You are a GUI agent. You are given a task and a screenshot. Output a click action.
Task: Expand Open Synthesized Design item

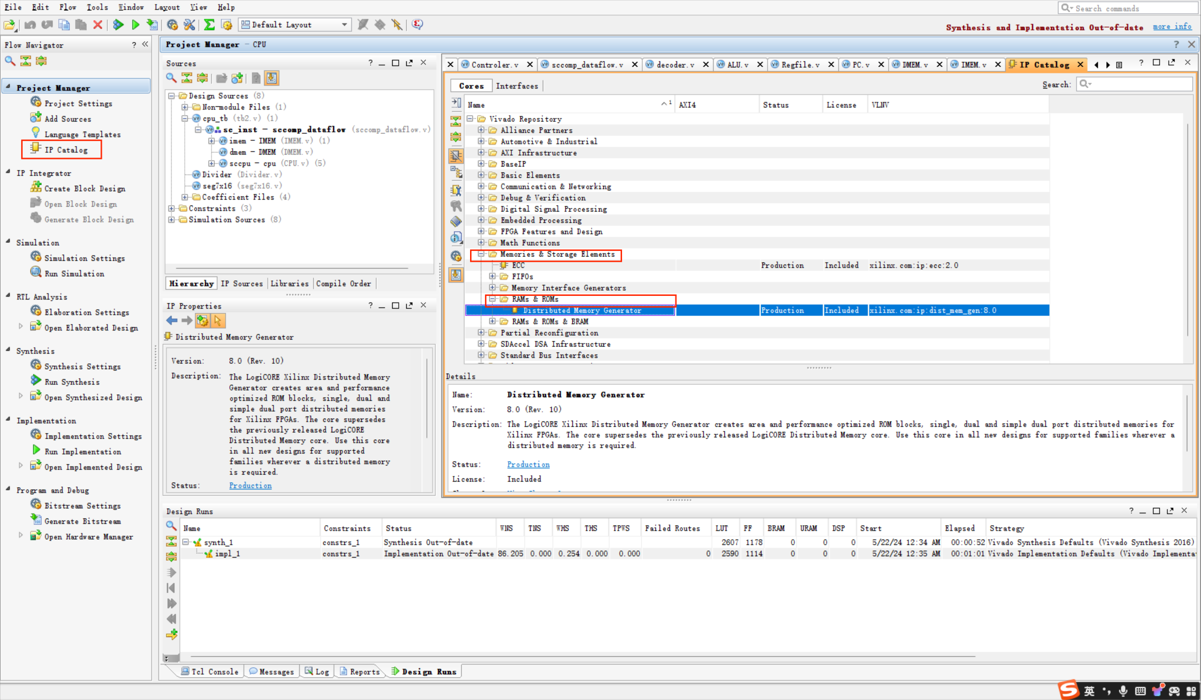pos(21,396)
